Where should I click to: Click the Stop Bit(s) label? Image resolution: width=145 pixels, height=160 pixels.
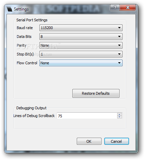(25, 54)
